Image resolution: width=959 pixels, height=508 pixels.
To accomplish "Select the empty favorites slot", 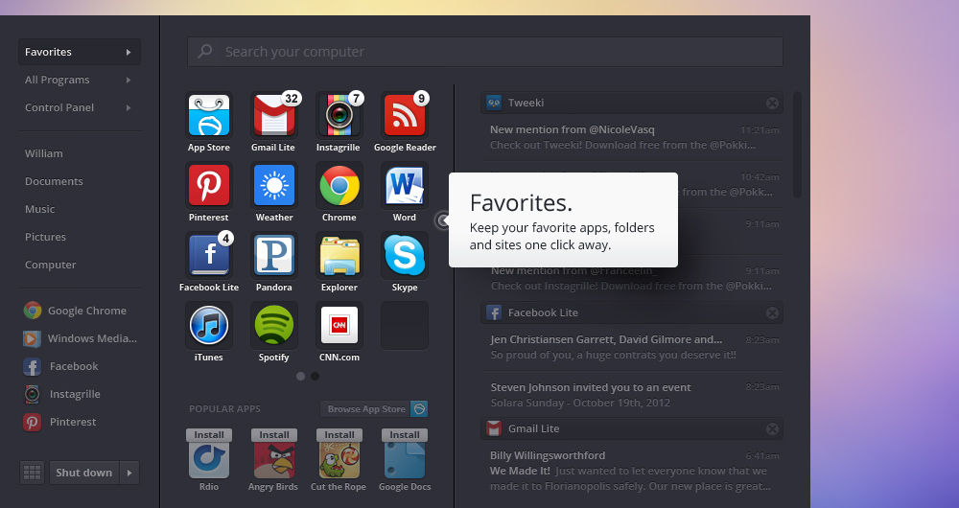I will pyautogui.click(x=405, y=325).
